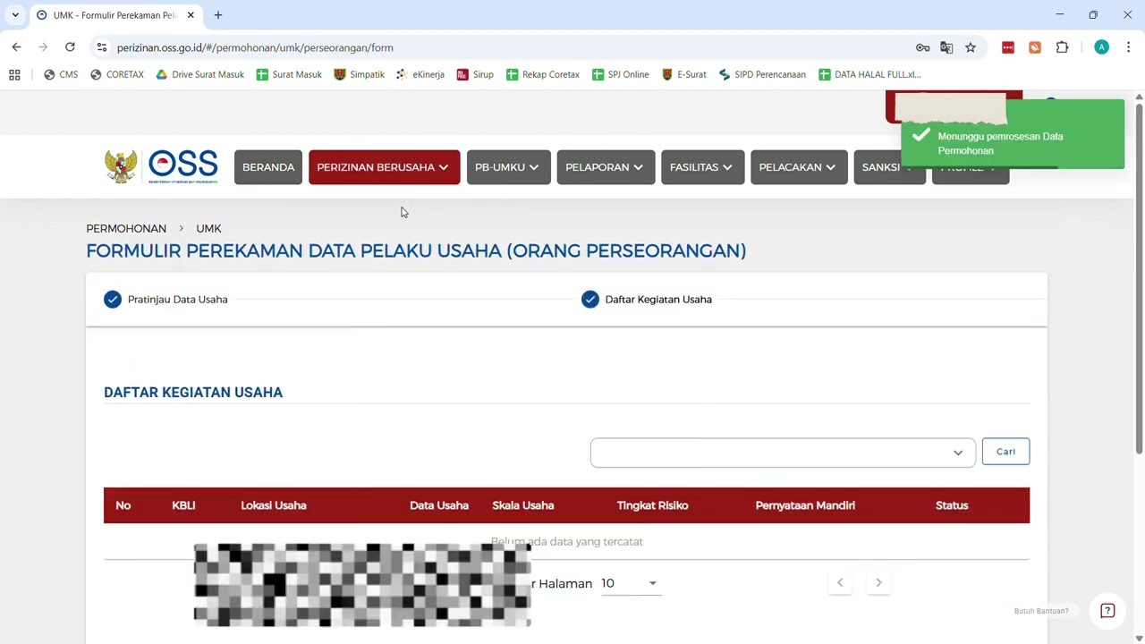Click the Pratinjau Data Usaha step checkmark
Screen dimensions: 1145x644
point(112,300)
